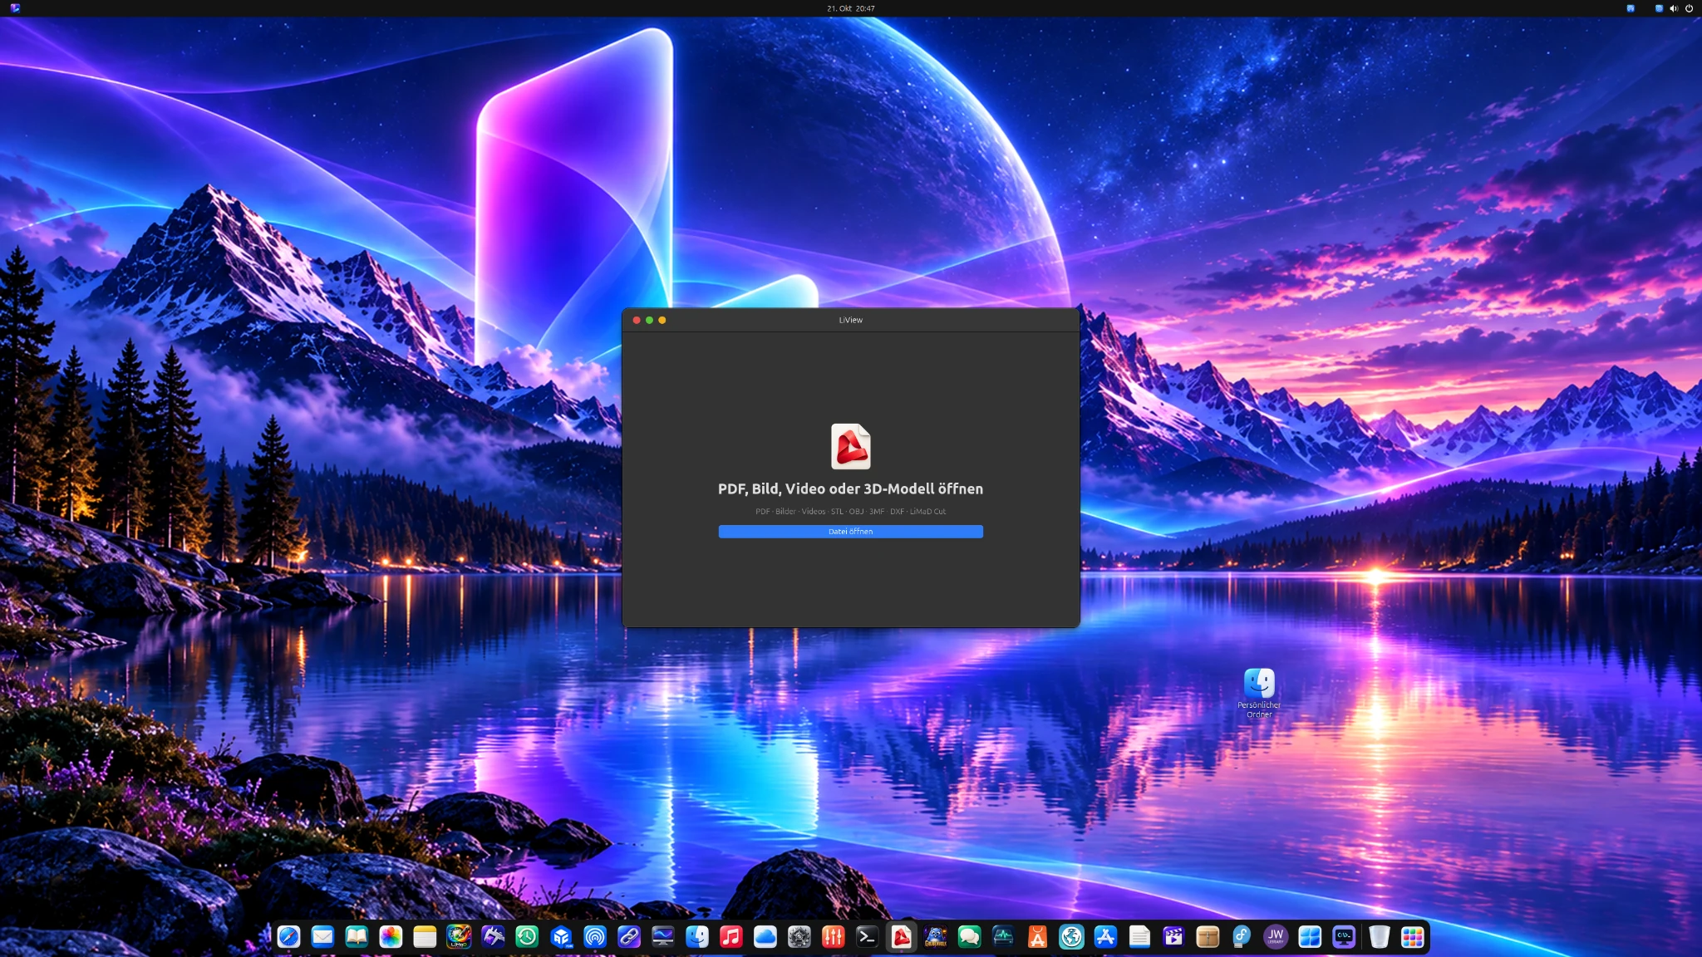
Task: Click the active LiView icon in the dock
Action: (x=902, y=937)
